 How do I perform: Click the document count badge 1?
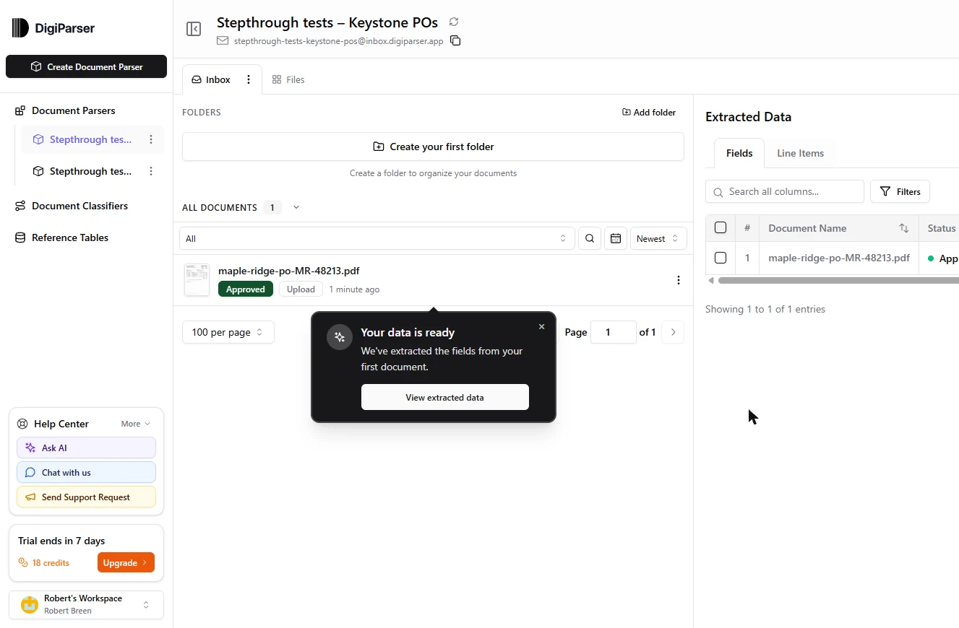coord(272,207)
